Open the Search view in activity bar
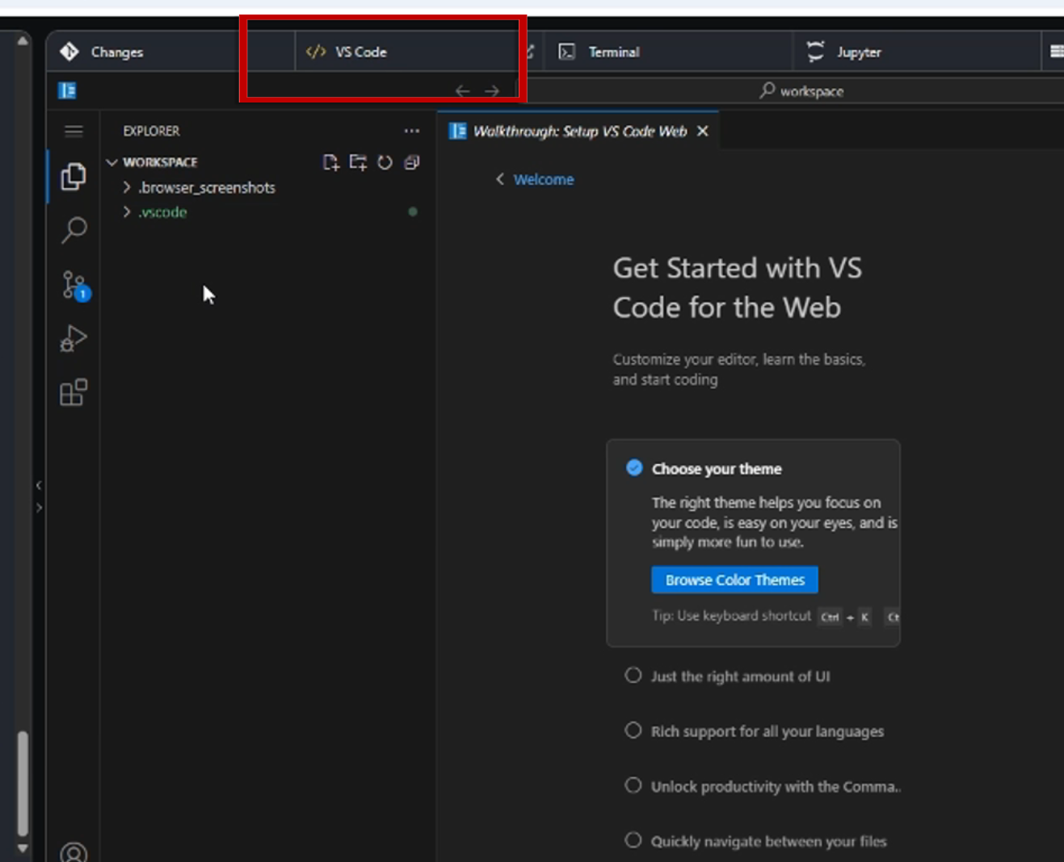 coord(74,230)
